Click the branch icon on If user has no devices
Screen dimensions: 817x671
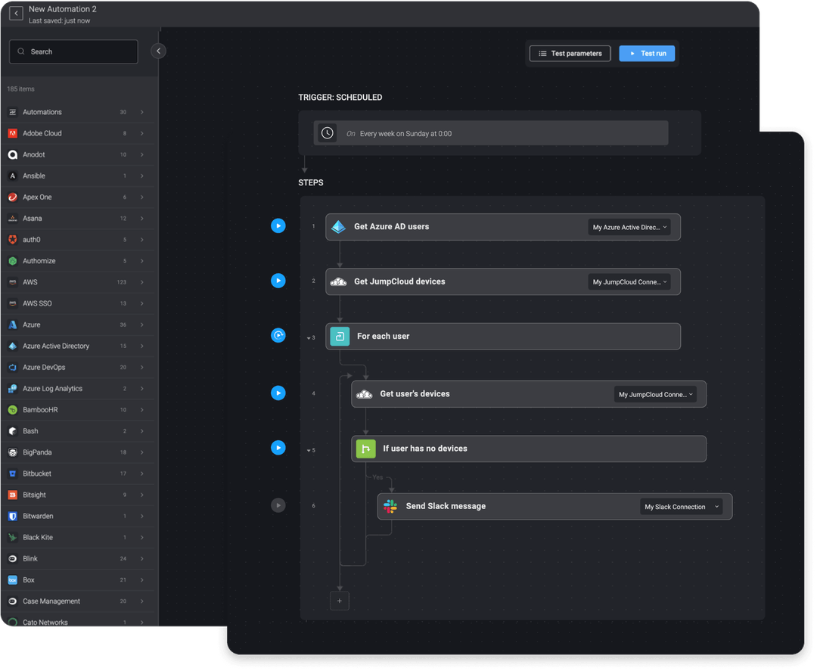(366, 449)
